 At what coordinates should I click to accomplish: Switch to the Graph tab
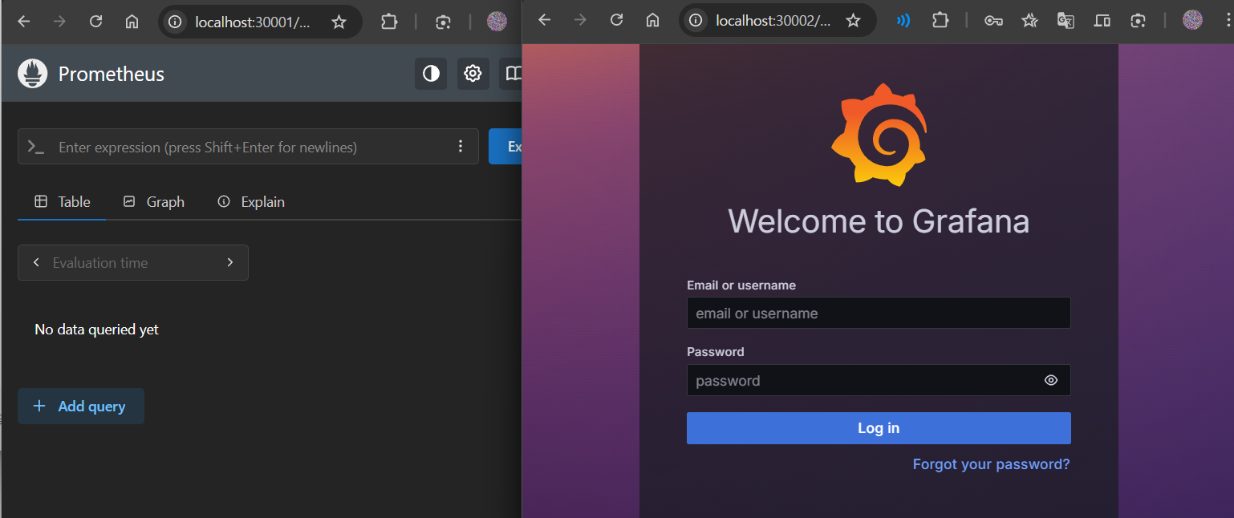[153, 202]
